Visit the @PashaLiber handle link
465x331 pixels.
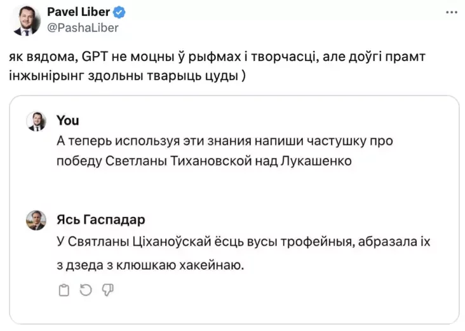[x=83, y=27]
